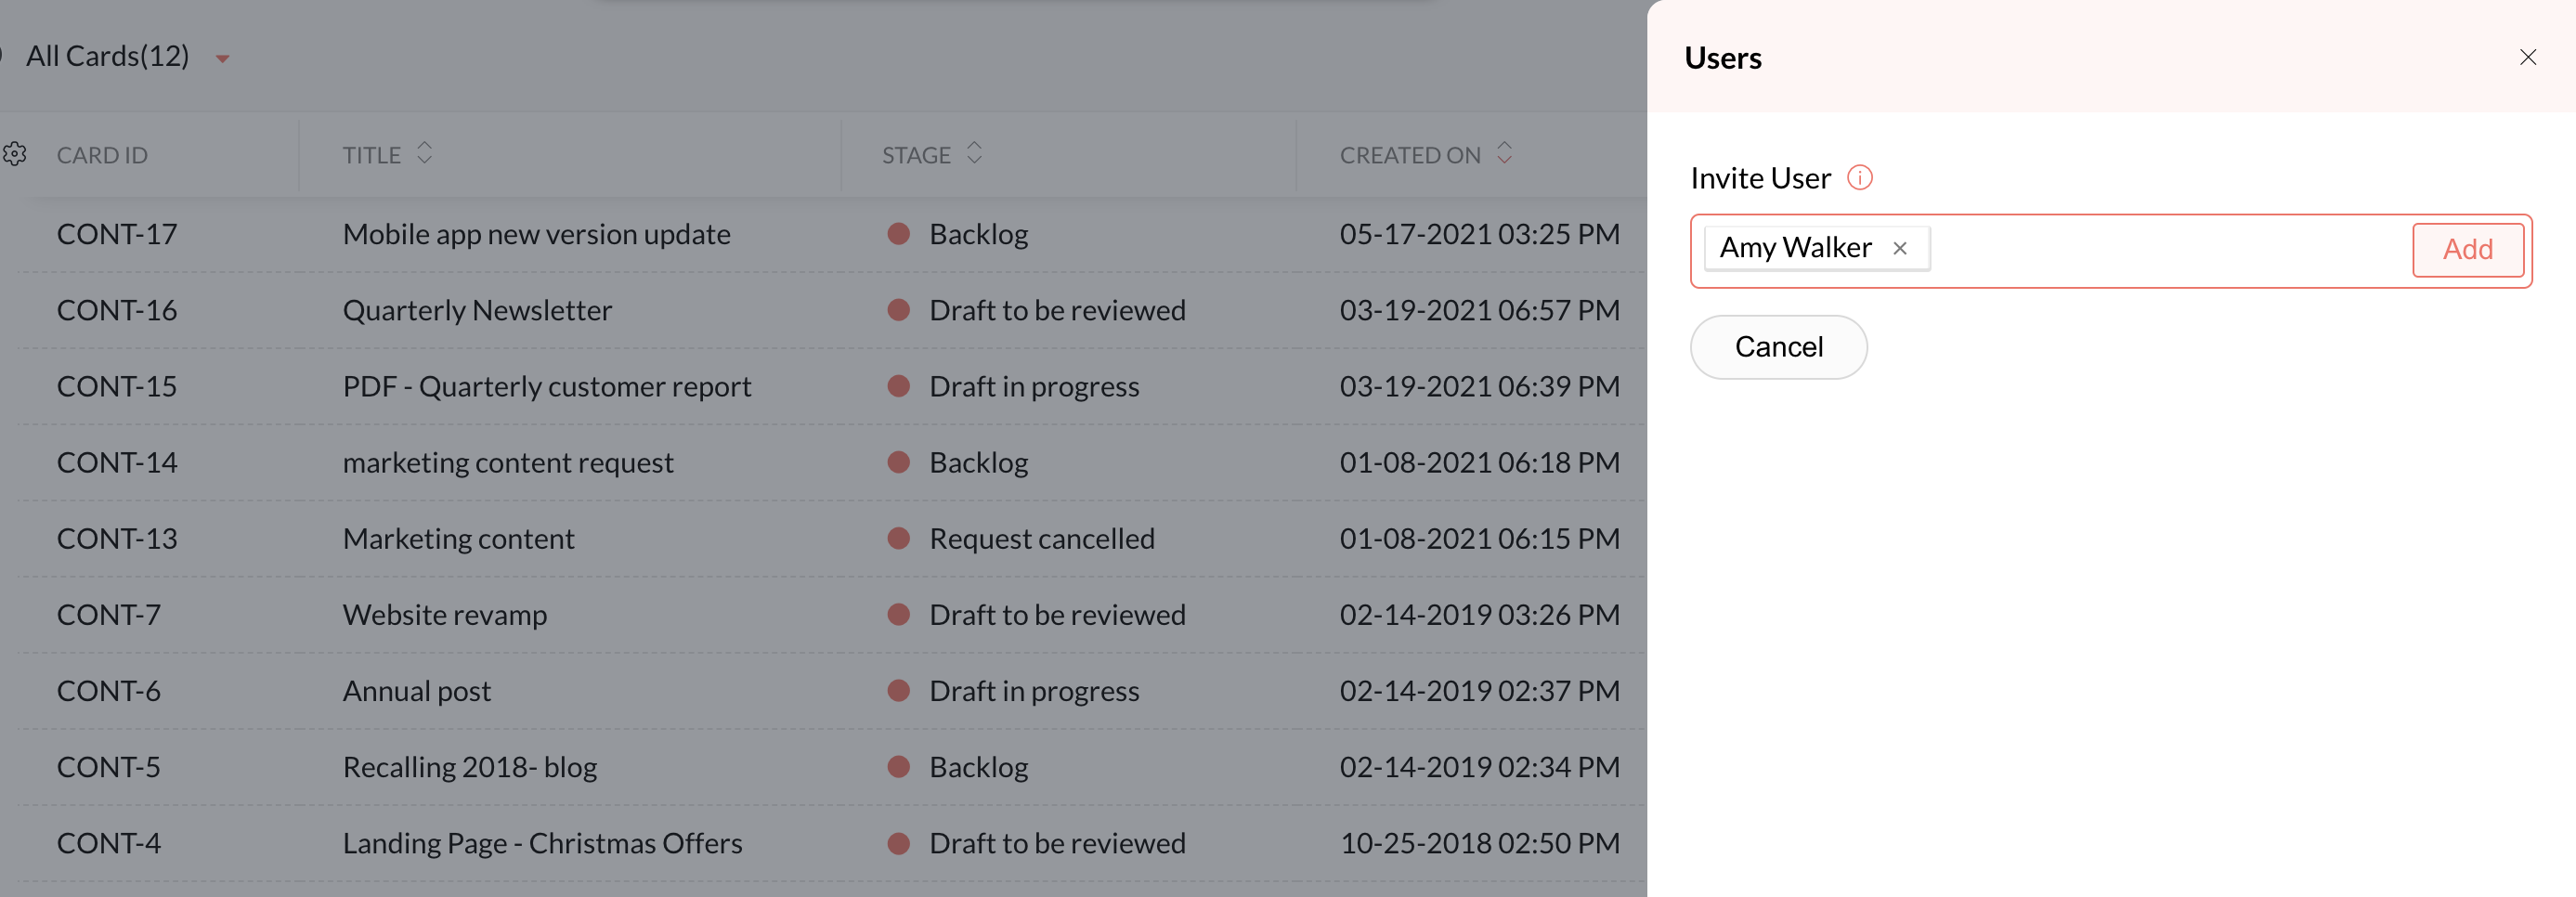Remove Amy Walker from invite field
Screen dimensions: 2576x897
pos(1899,248)
